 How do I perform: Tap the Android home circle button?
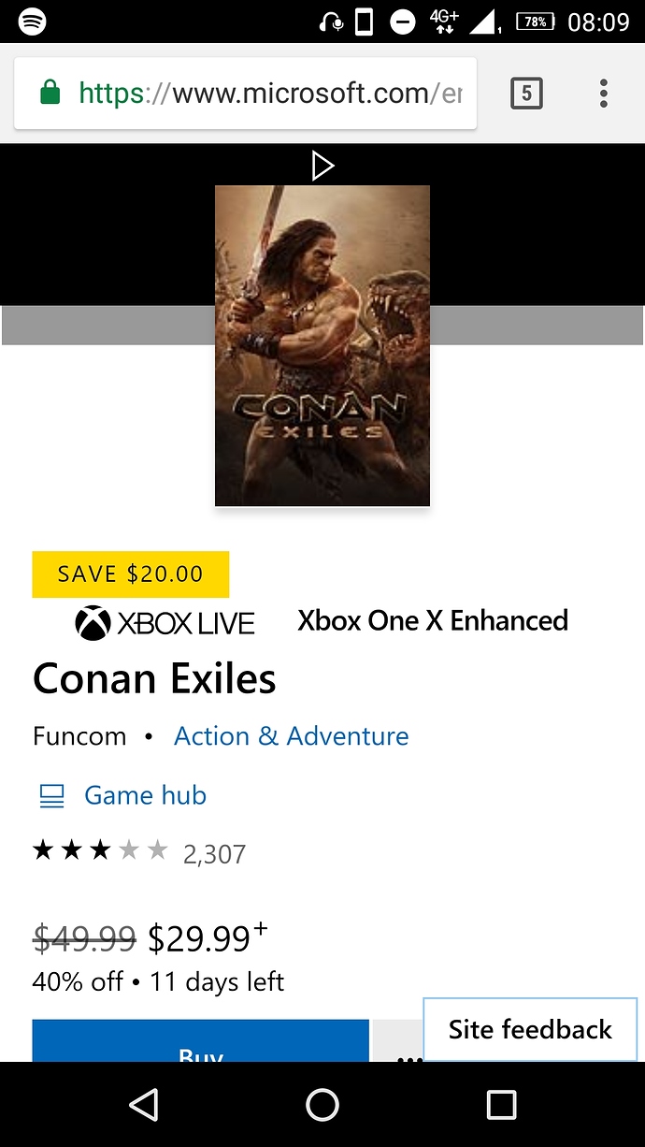pos(322,1105)
